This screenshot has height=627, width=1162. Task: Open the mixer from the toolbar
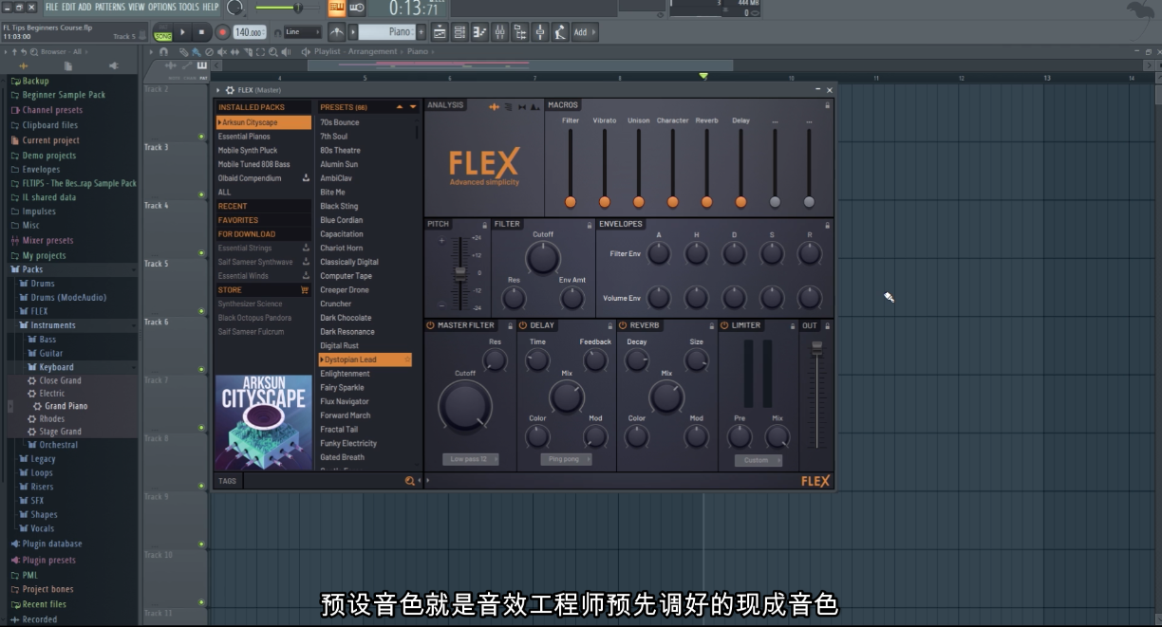pos(500,32)
